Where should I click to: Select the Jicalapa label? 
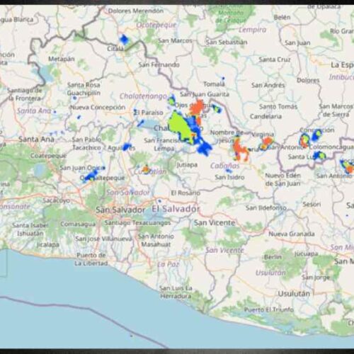tap(48, 244)
